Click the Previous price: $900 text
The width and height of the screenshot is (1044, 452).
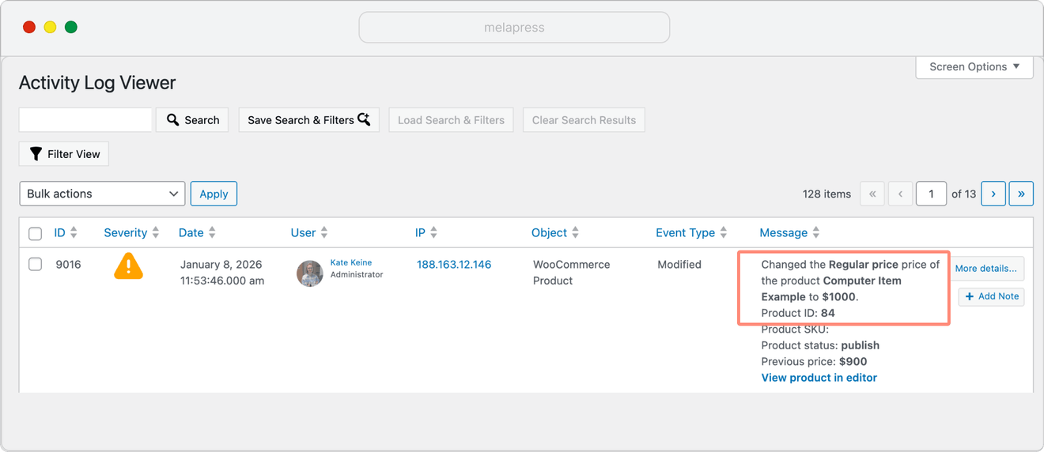(x=815, y=361)
